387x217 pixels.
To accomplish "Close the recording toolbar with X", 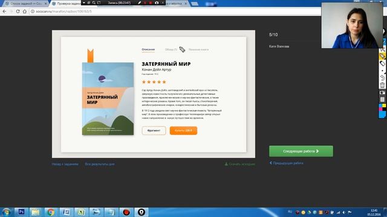I will tap(163, 2).
